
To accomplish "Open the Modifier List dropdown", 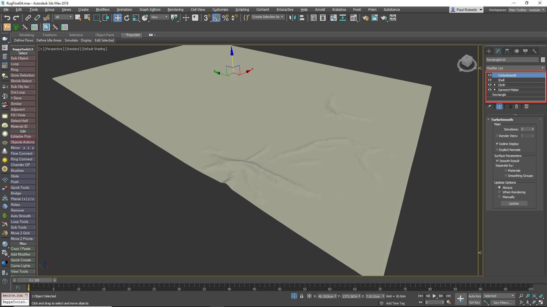I will click(543, 68).
